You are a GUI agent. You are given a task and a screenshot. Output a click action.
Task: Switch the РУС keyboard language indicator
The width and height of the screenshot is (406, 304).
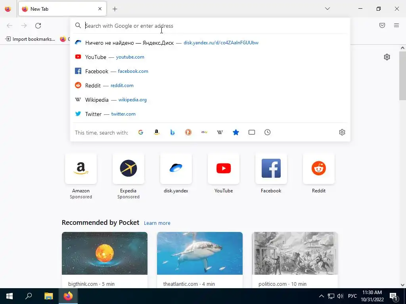pos(352,296)
